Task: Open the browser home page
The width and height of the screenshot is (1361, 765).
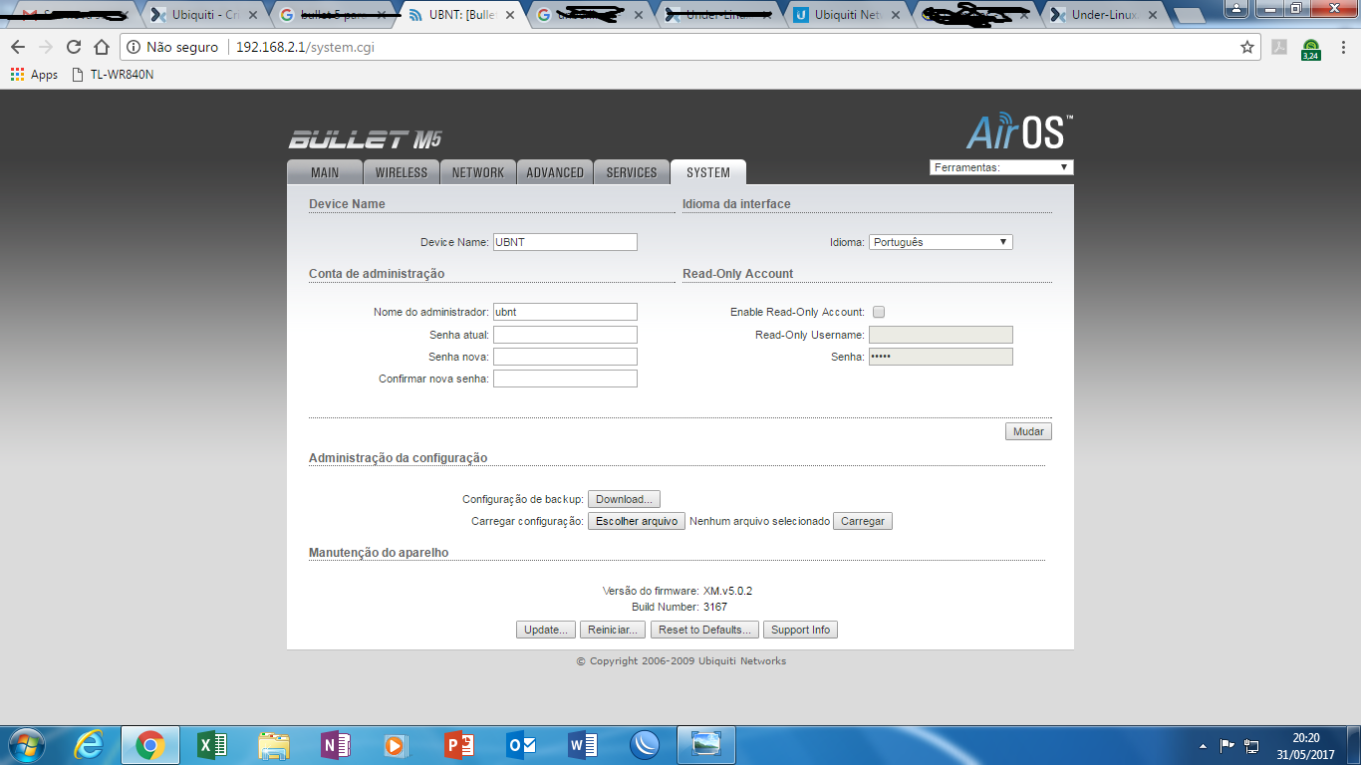Action: tap(101, 48)
